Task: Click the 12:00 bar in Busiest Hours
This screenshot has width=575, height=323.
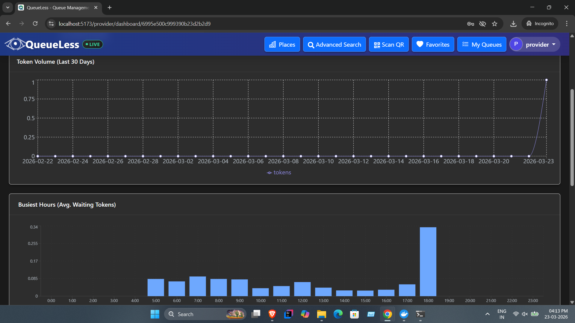Action: point(302,289)
